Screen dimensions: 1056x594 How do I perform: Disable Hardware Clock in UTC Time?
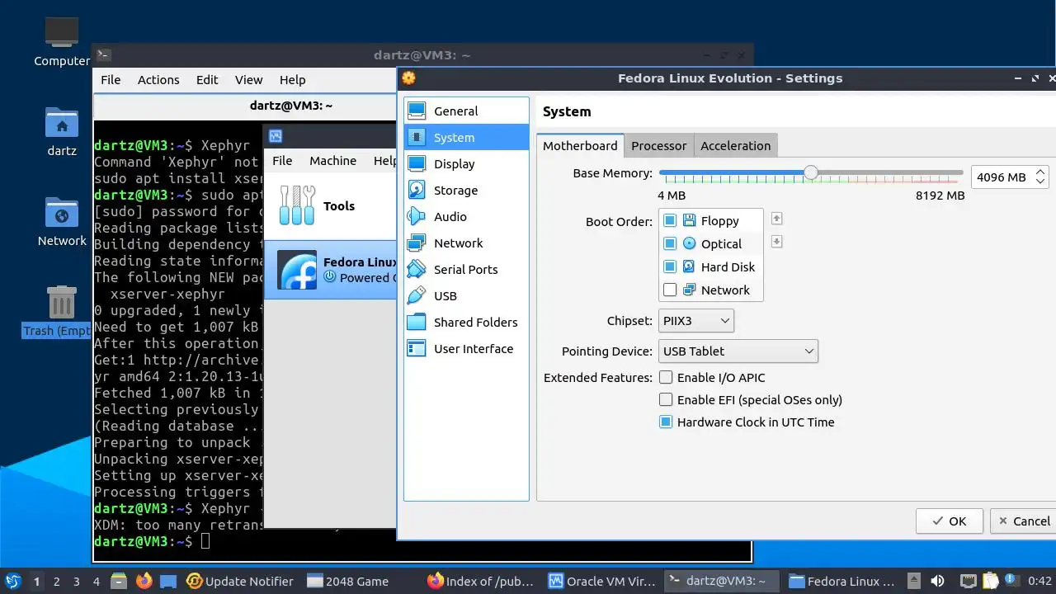tap(666, 422)
